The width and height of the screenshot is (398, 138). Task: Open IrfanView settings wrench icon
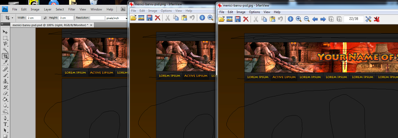coord(368,19)
